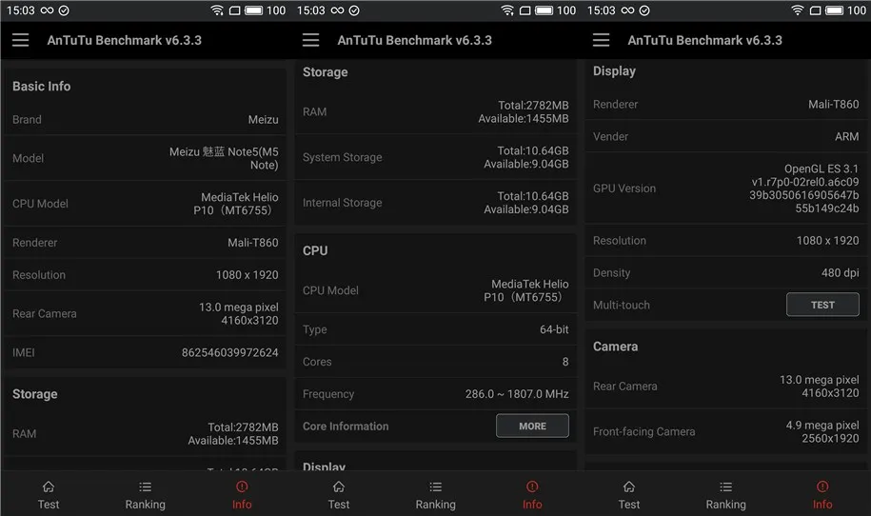This screenshot has height=516, width=871.
Task: Select the IMEI row
Action: coord(145,352)
